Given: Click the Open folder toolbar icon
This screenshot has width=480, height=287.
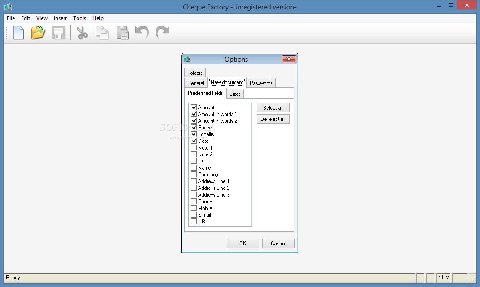Looking at the screenshot, I should (38, 32).
